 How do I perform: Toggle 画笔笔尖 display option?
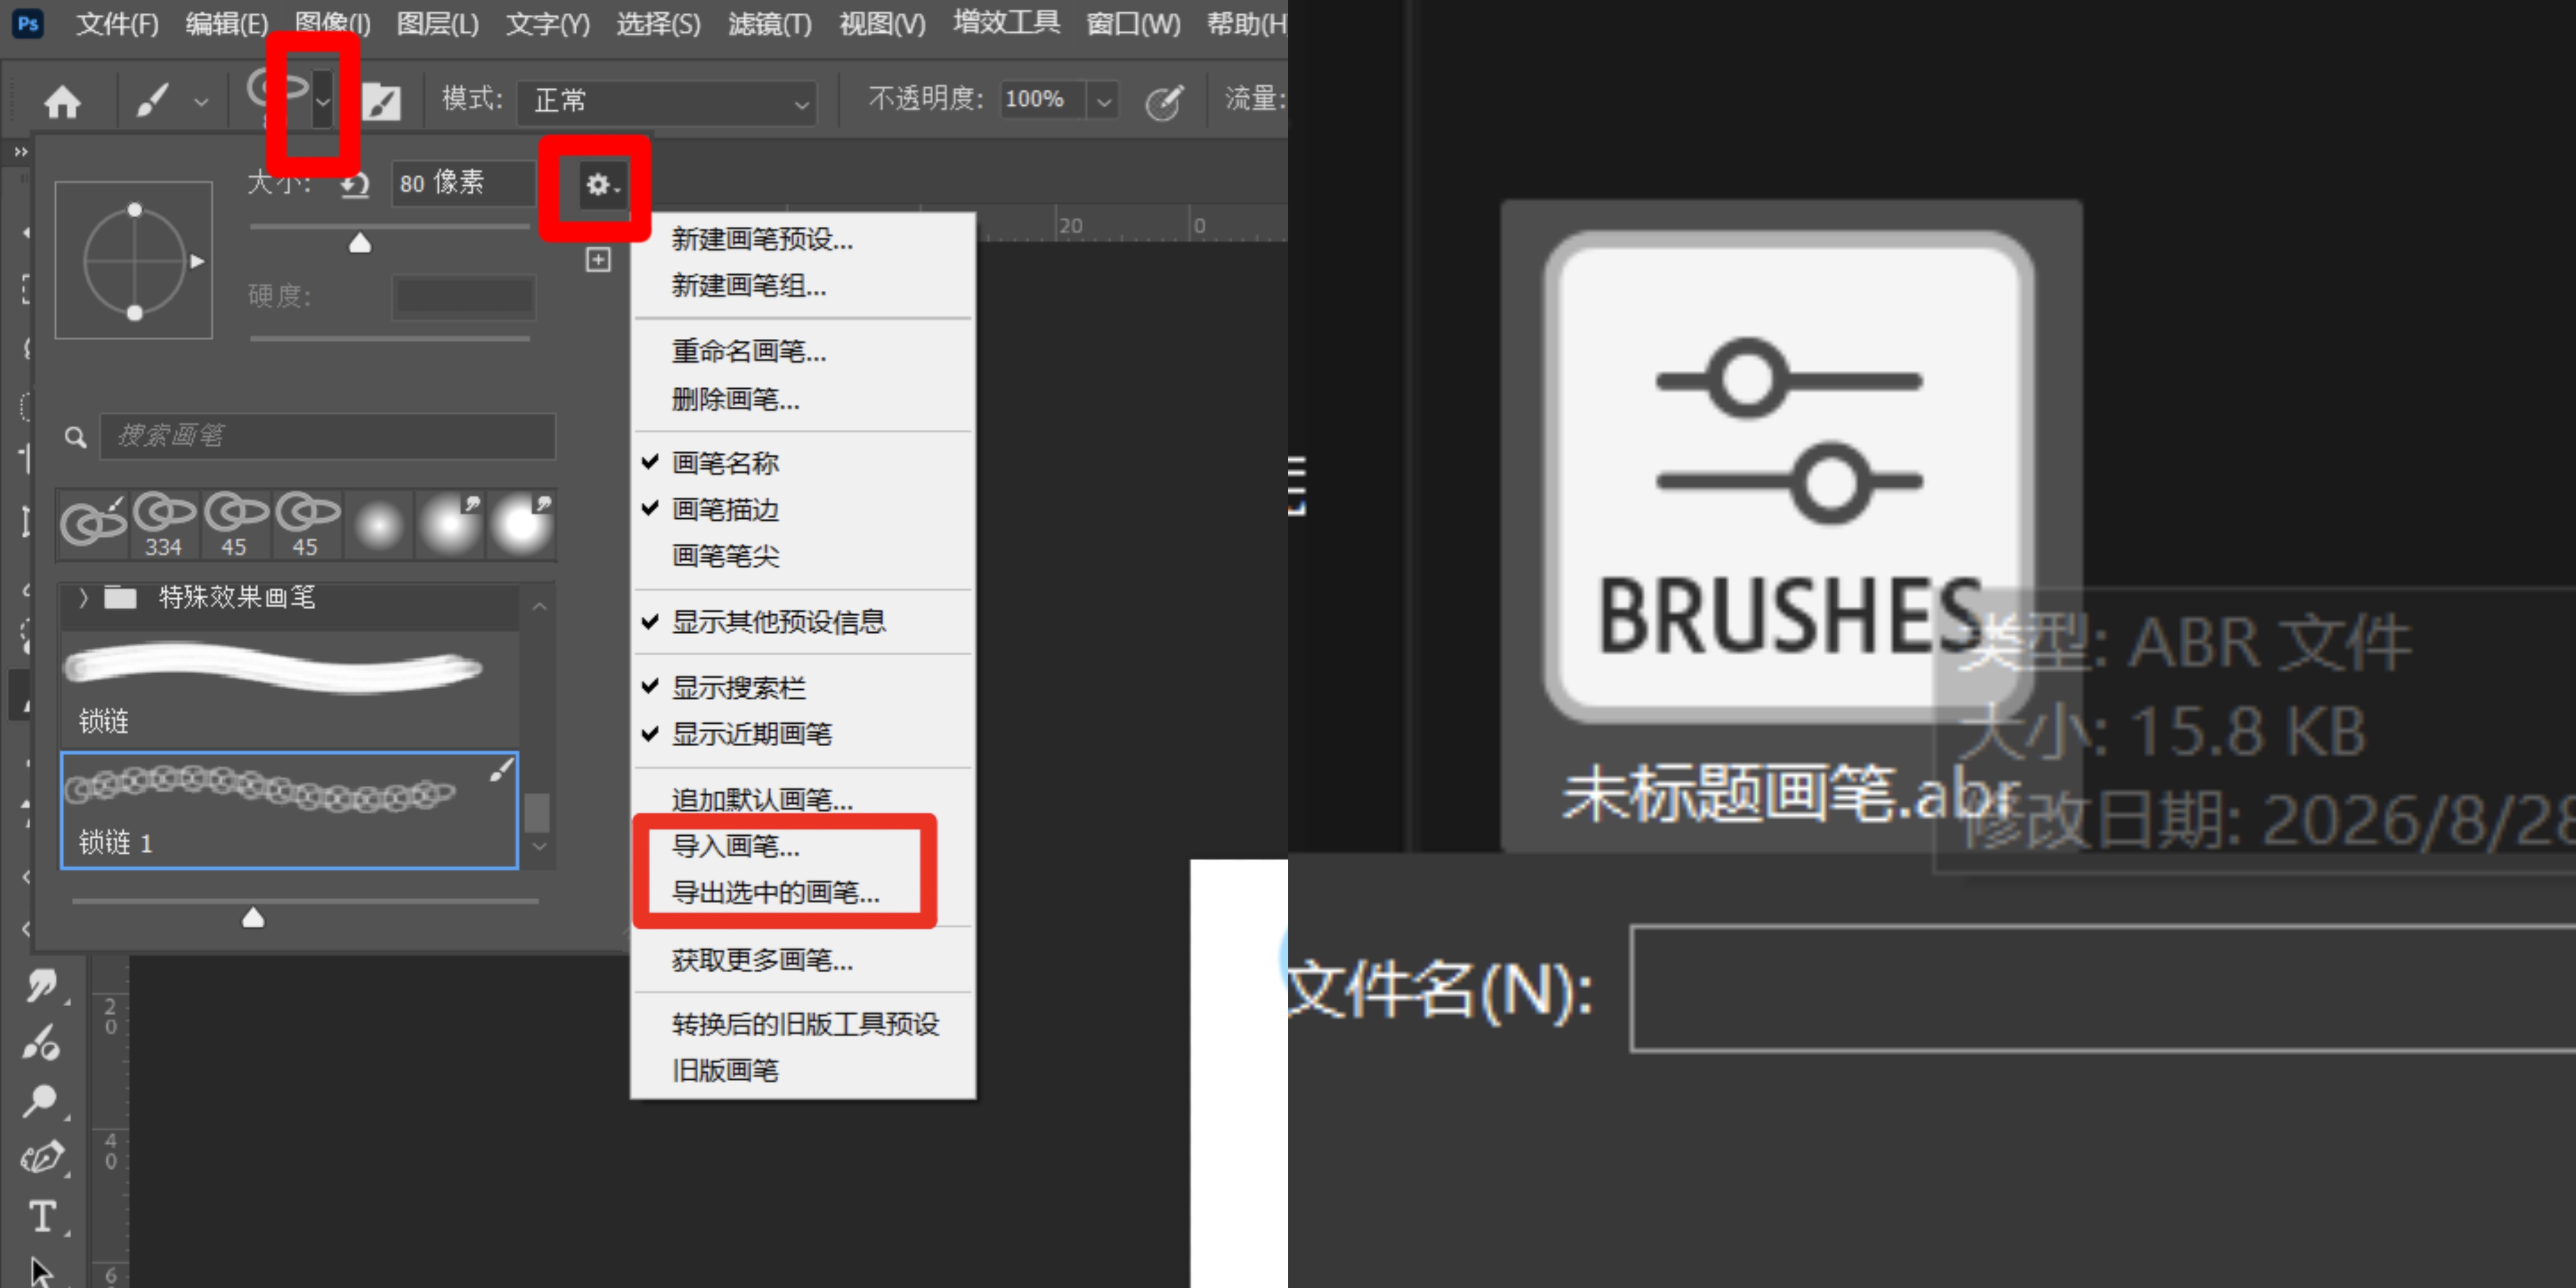tap(725, 556)
